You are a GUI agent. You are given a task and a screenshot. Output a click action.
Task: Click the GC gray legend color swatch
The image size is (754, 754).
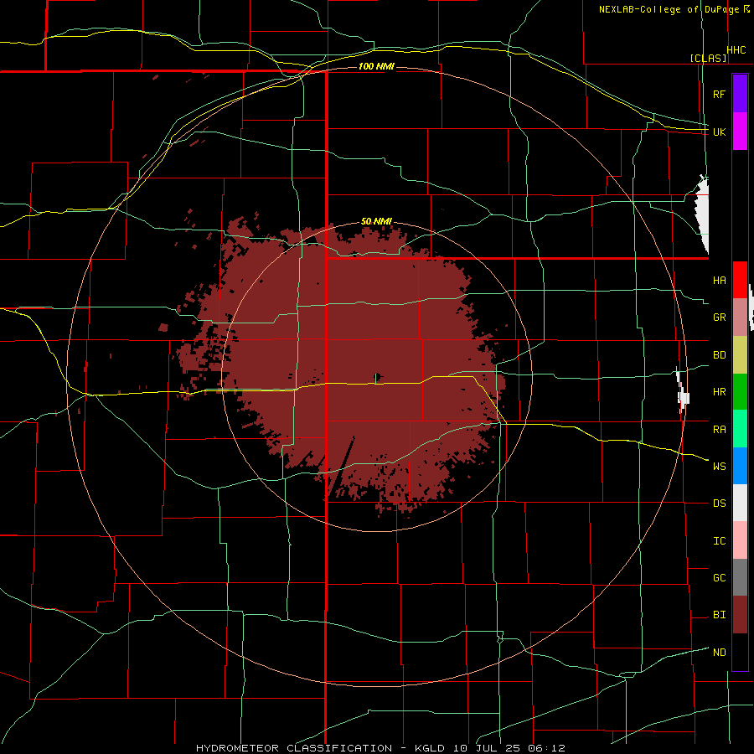click(740, 577)
